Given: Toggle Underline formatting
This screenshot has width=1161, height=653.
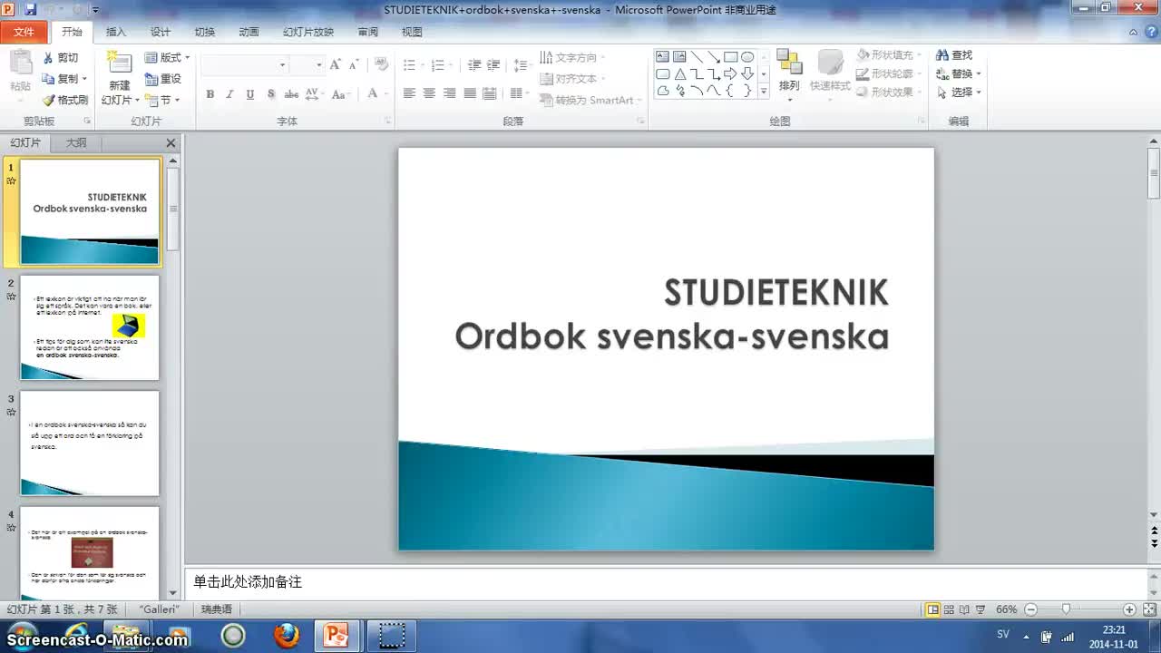Looking at the screenshot, I should (x=249, y=93).
